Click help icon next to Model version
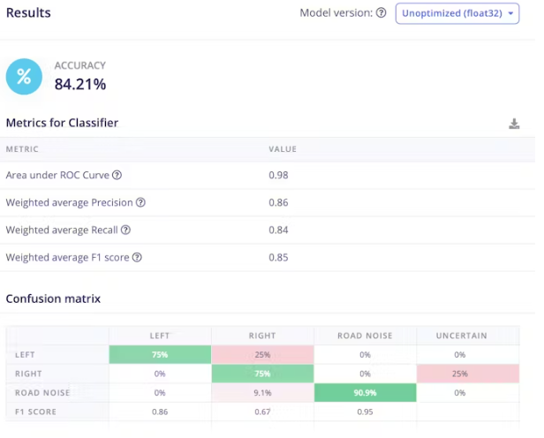This screenshot has width=544, height=438. click(381, 13)
